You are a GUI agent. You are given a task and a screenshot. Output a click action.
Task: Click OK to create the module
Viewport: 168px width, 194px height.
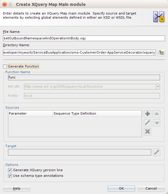pyautogui.click(x=121, y=188)
